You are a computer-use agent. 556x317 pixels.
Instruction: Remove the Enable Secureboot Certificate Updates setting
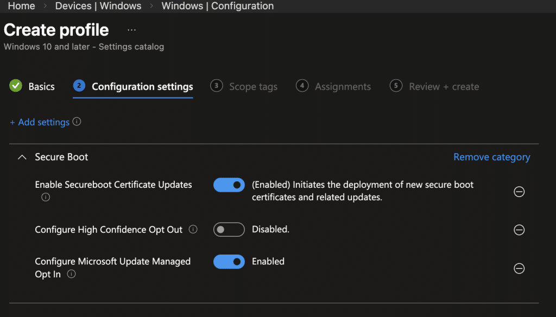tap(519, 192)
